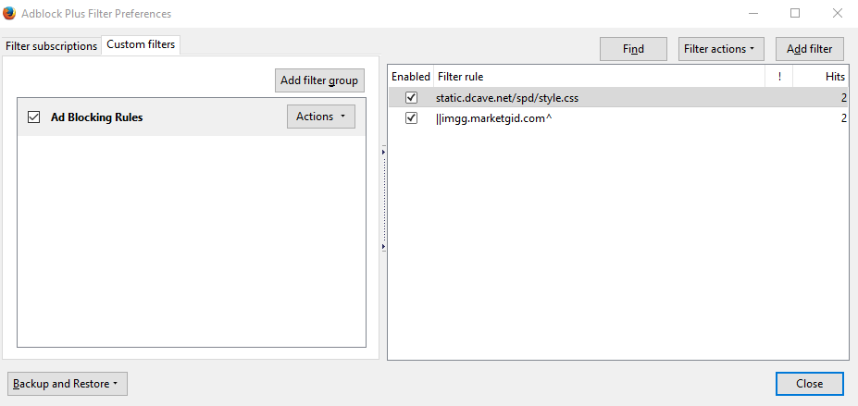The height and width of the screenshot is (406, 858).
Task: Click the lower splitter arrow between the panels
Action: (383, 247)
